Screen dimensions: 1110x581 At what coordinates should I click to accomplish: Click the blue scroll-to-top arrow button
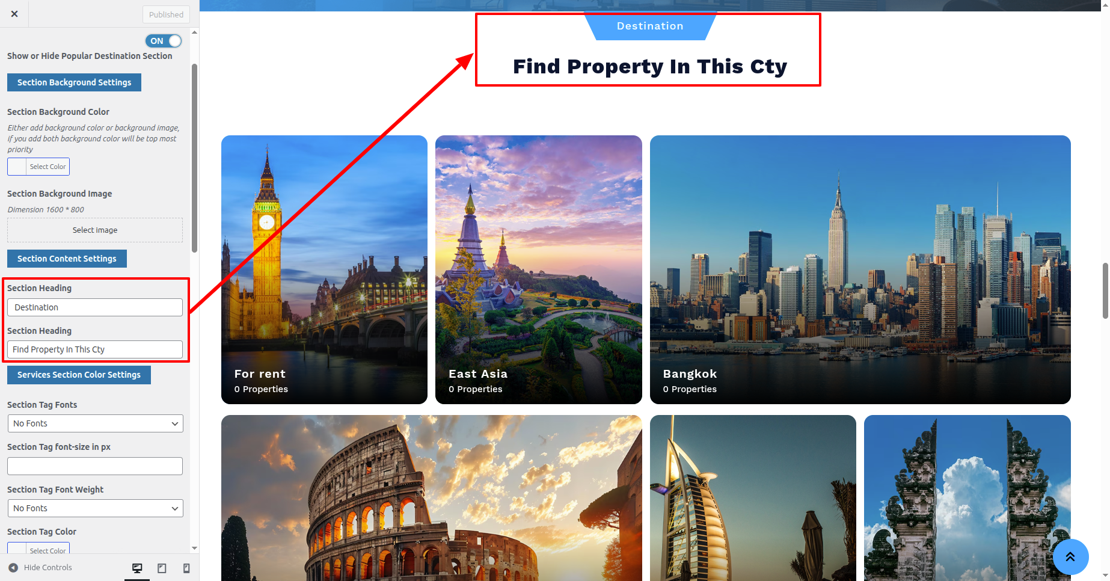1070,557
